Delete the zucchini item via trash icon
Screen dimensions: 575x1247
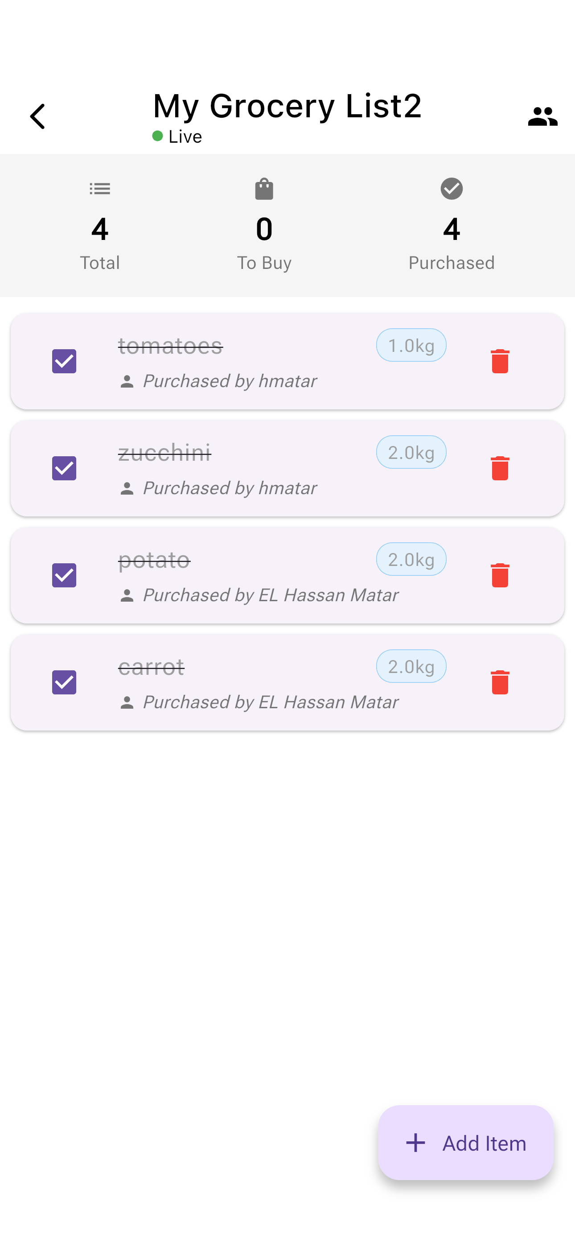pos(500,467)
